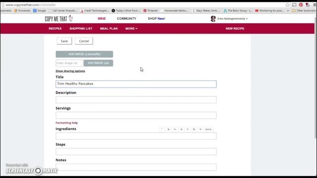Click the Servings input field
The image size is (317, 178).
(x=136, y=115)
